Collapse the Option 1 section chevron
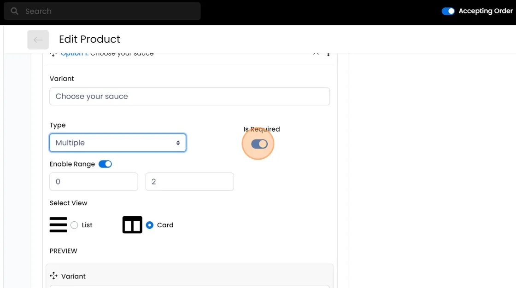This screenshot has width=516, height=288. click(x=316, y=54)
